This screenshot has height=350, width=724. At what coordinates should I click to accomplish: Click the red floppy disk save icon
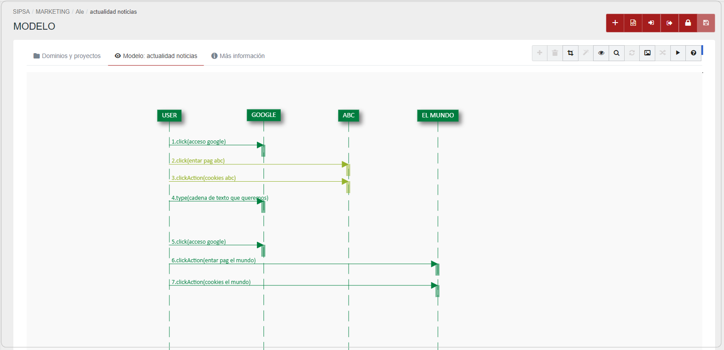tap(706, 23)
